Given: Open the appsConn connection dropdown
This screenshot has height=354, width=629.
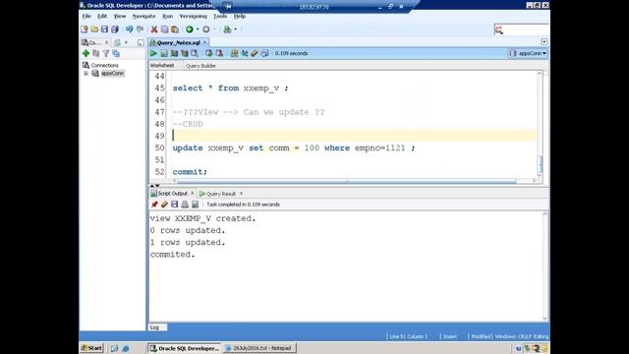Looking at the screenshot, I should click(528, 53).
